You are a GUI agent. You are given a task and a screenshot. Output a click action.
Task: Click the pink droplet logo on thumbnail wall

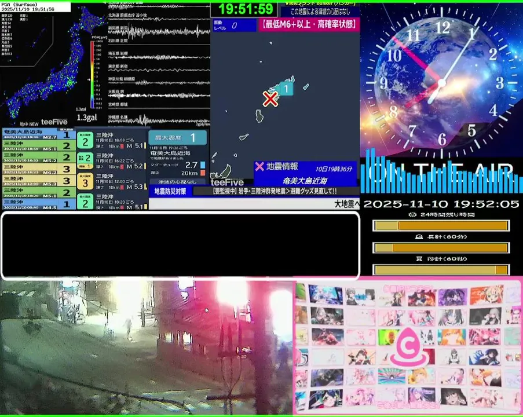[x=409, y=347]
